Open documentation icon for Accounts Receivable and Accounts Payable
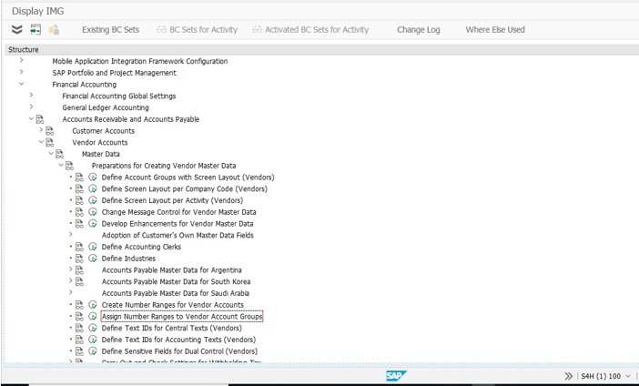639x386 pixels. point(40,119)
